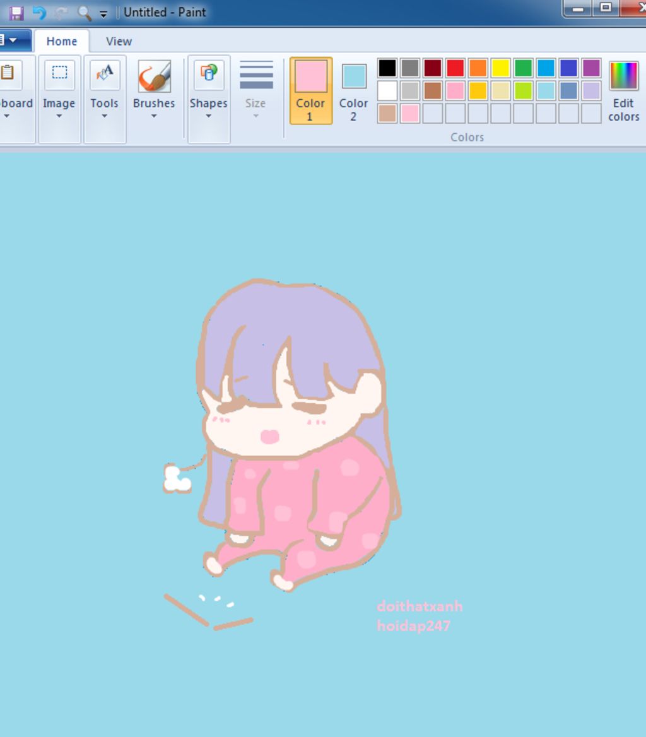
Task: Open the Brushes dropdown arrow
Action: (154, 115)
